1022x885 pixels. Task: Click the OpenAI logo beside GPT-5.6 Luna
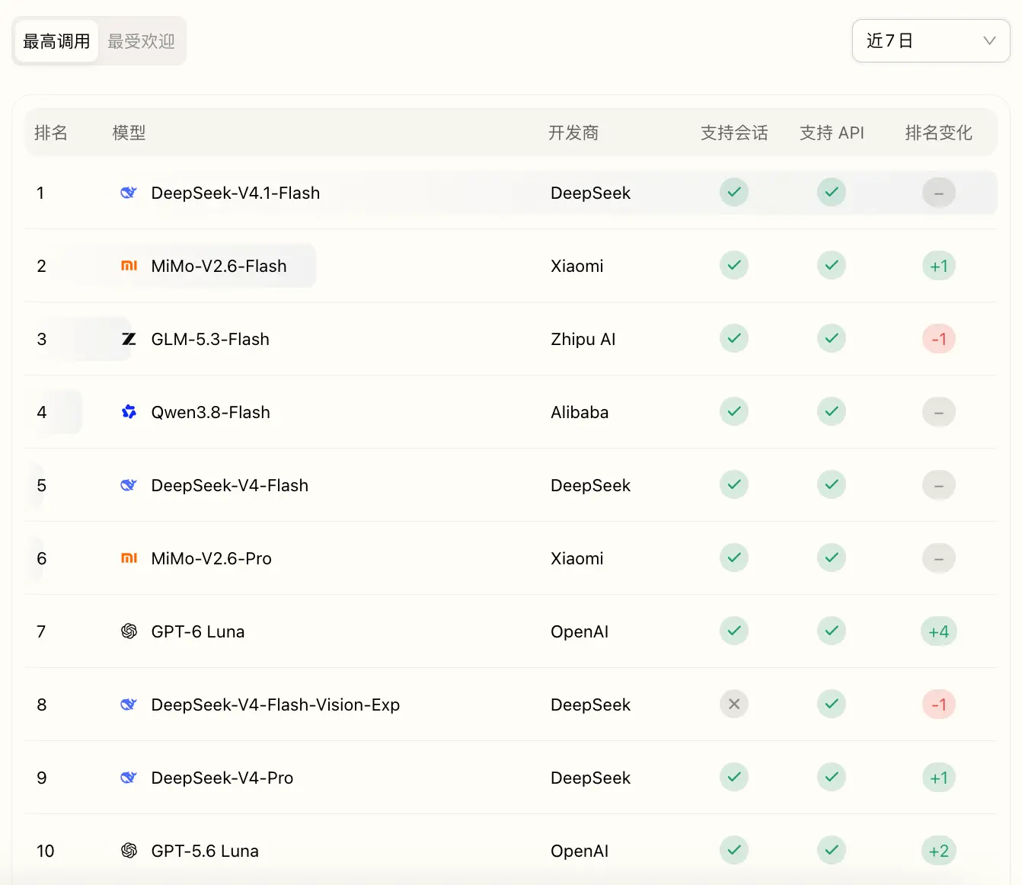pyautogui.click(x=129, y=851)
